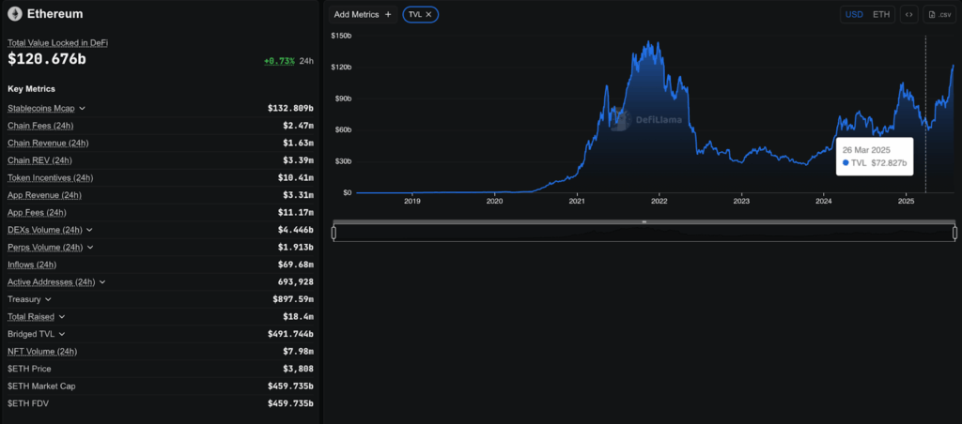Click the NFT Volume (24h) label
Viewport: 962px width, 424px height.
tap(42, 352)
